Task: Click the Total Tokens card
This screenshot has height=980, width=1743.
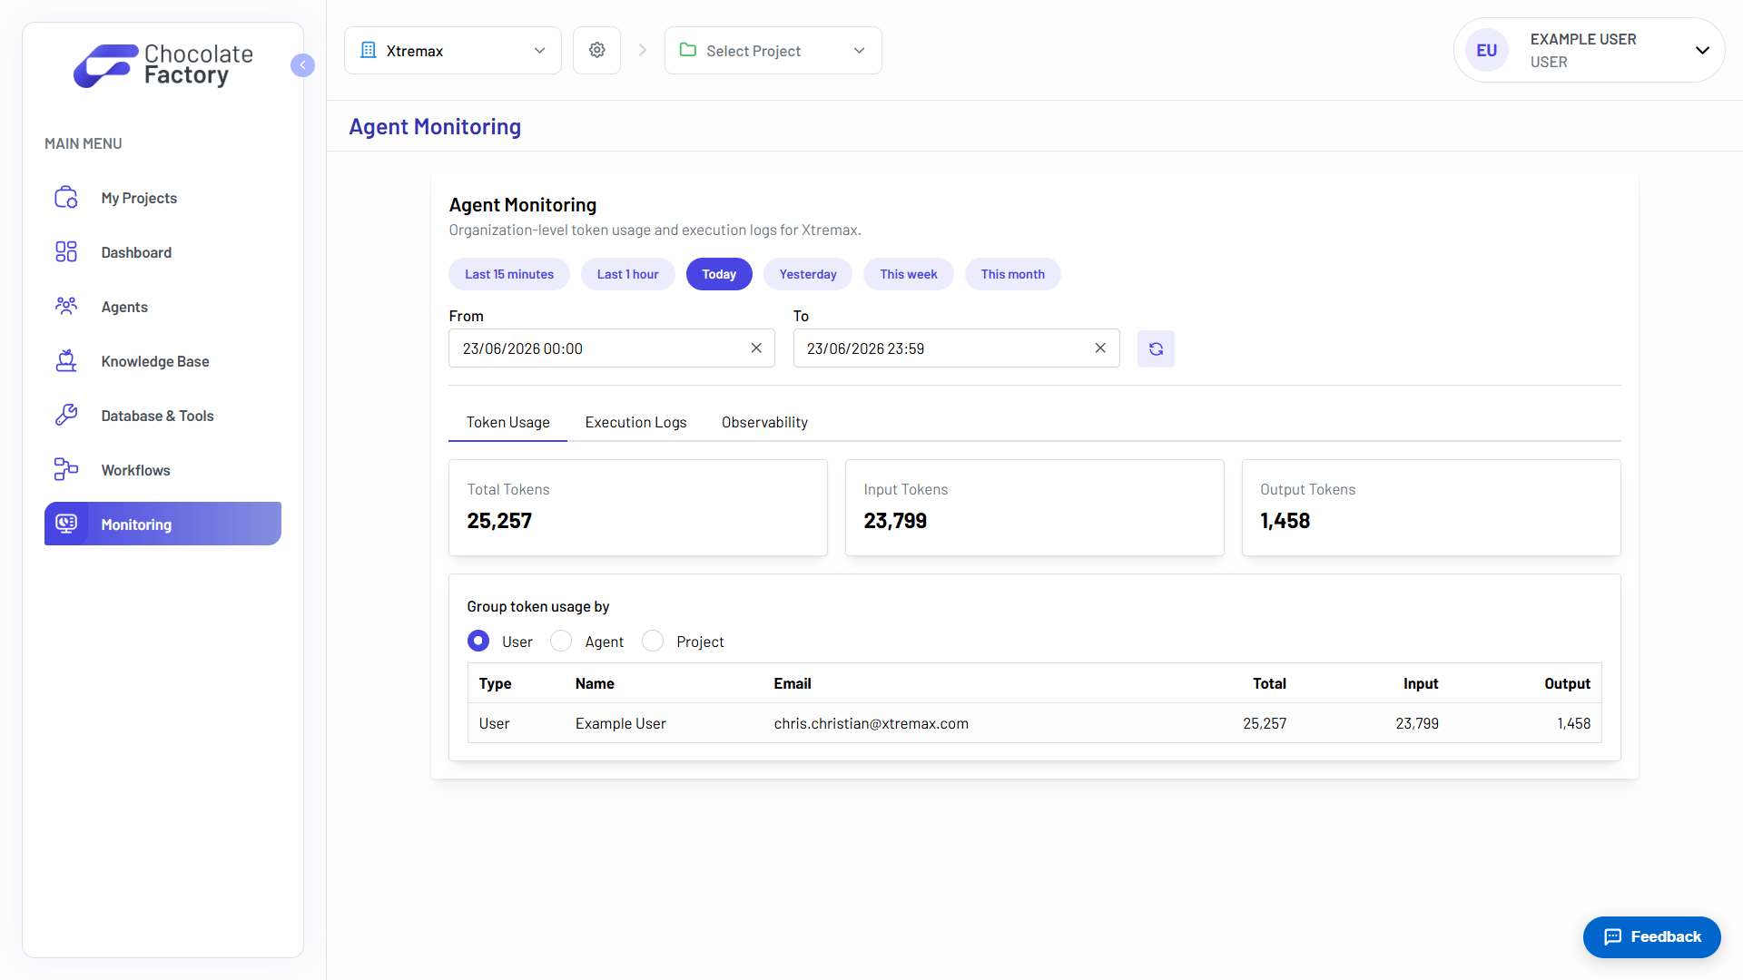Action: pos(638,507)
